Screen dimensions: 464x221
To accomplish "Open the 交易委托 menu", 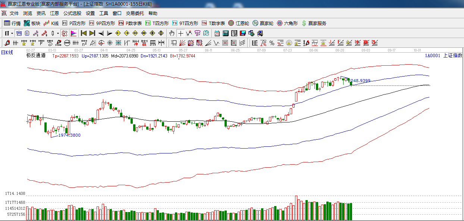I will [135, 13].
